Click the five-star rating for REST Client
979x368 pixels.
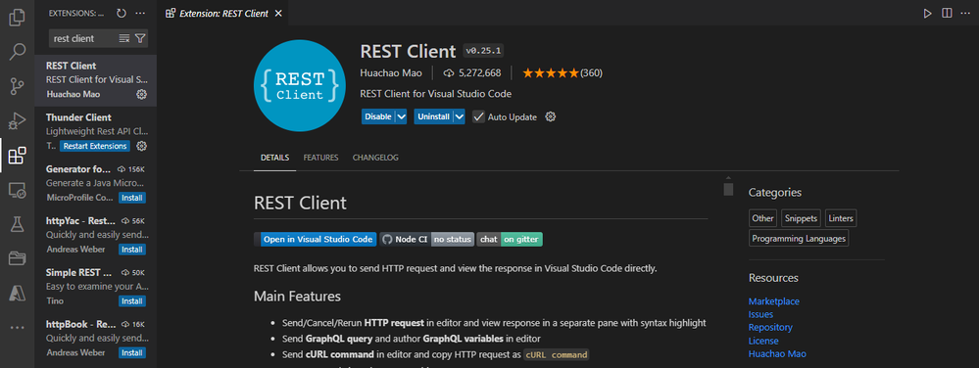551,73
